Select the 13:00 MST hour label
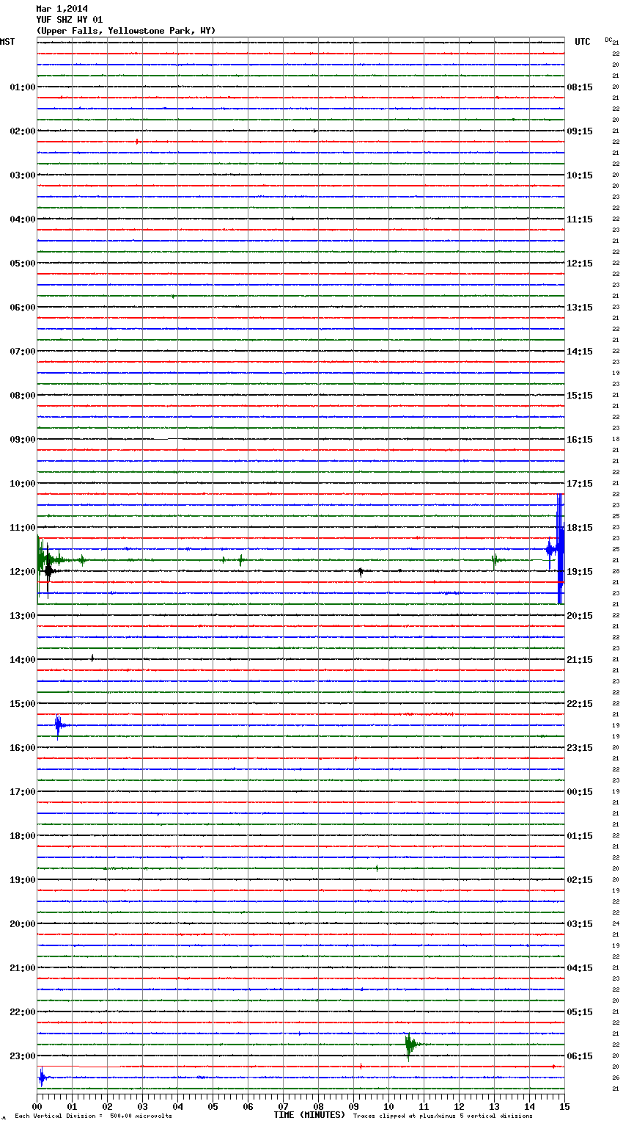 click(22, 616)
